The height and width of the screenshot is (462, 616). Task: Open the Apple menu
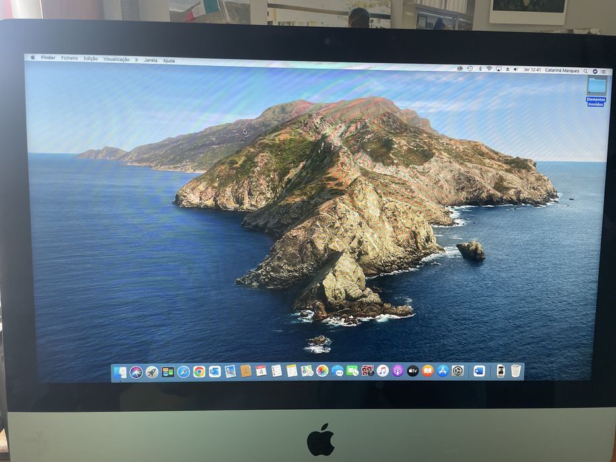(33, 57)
